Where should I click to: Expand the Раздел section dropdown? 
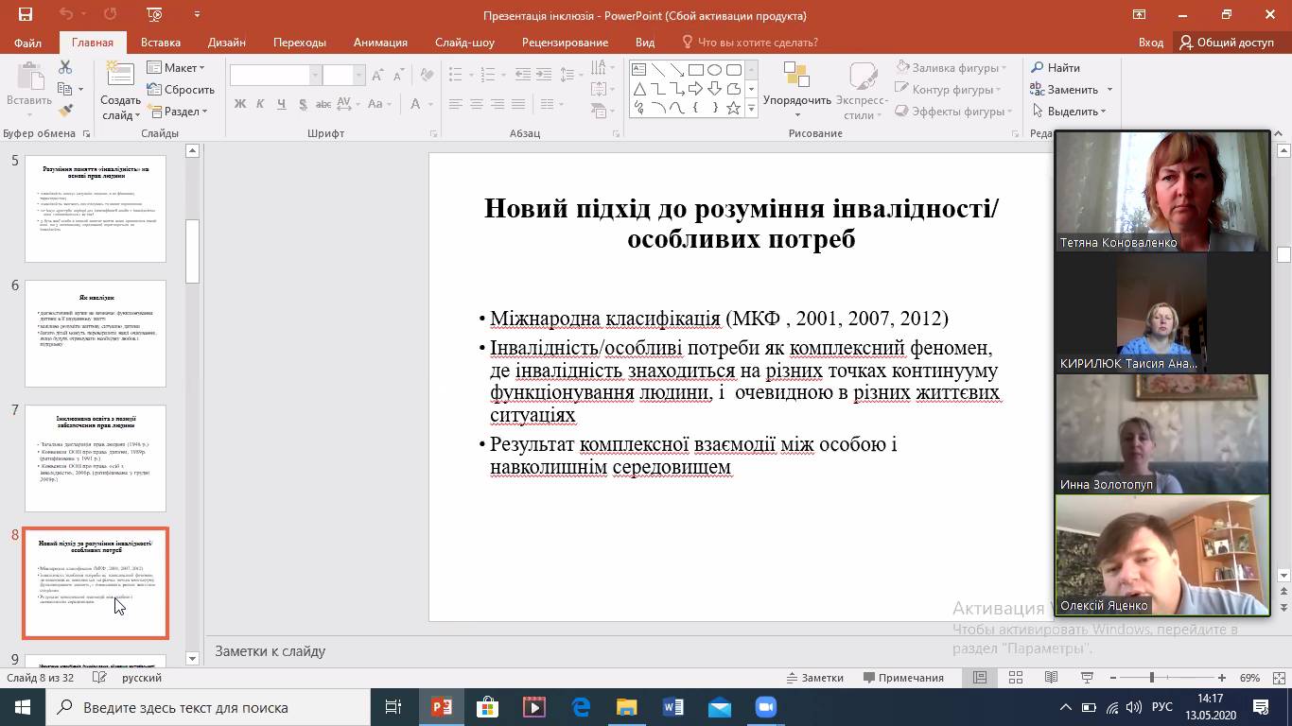182,112
